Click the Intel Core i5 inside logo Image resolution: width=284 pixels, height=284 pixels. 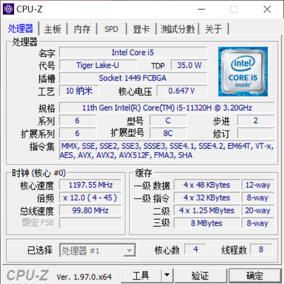tap(243, 72)
